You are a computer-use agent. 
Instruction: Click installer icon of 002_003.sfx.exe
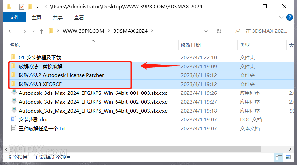coord(14,101)
